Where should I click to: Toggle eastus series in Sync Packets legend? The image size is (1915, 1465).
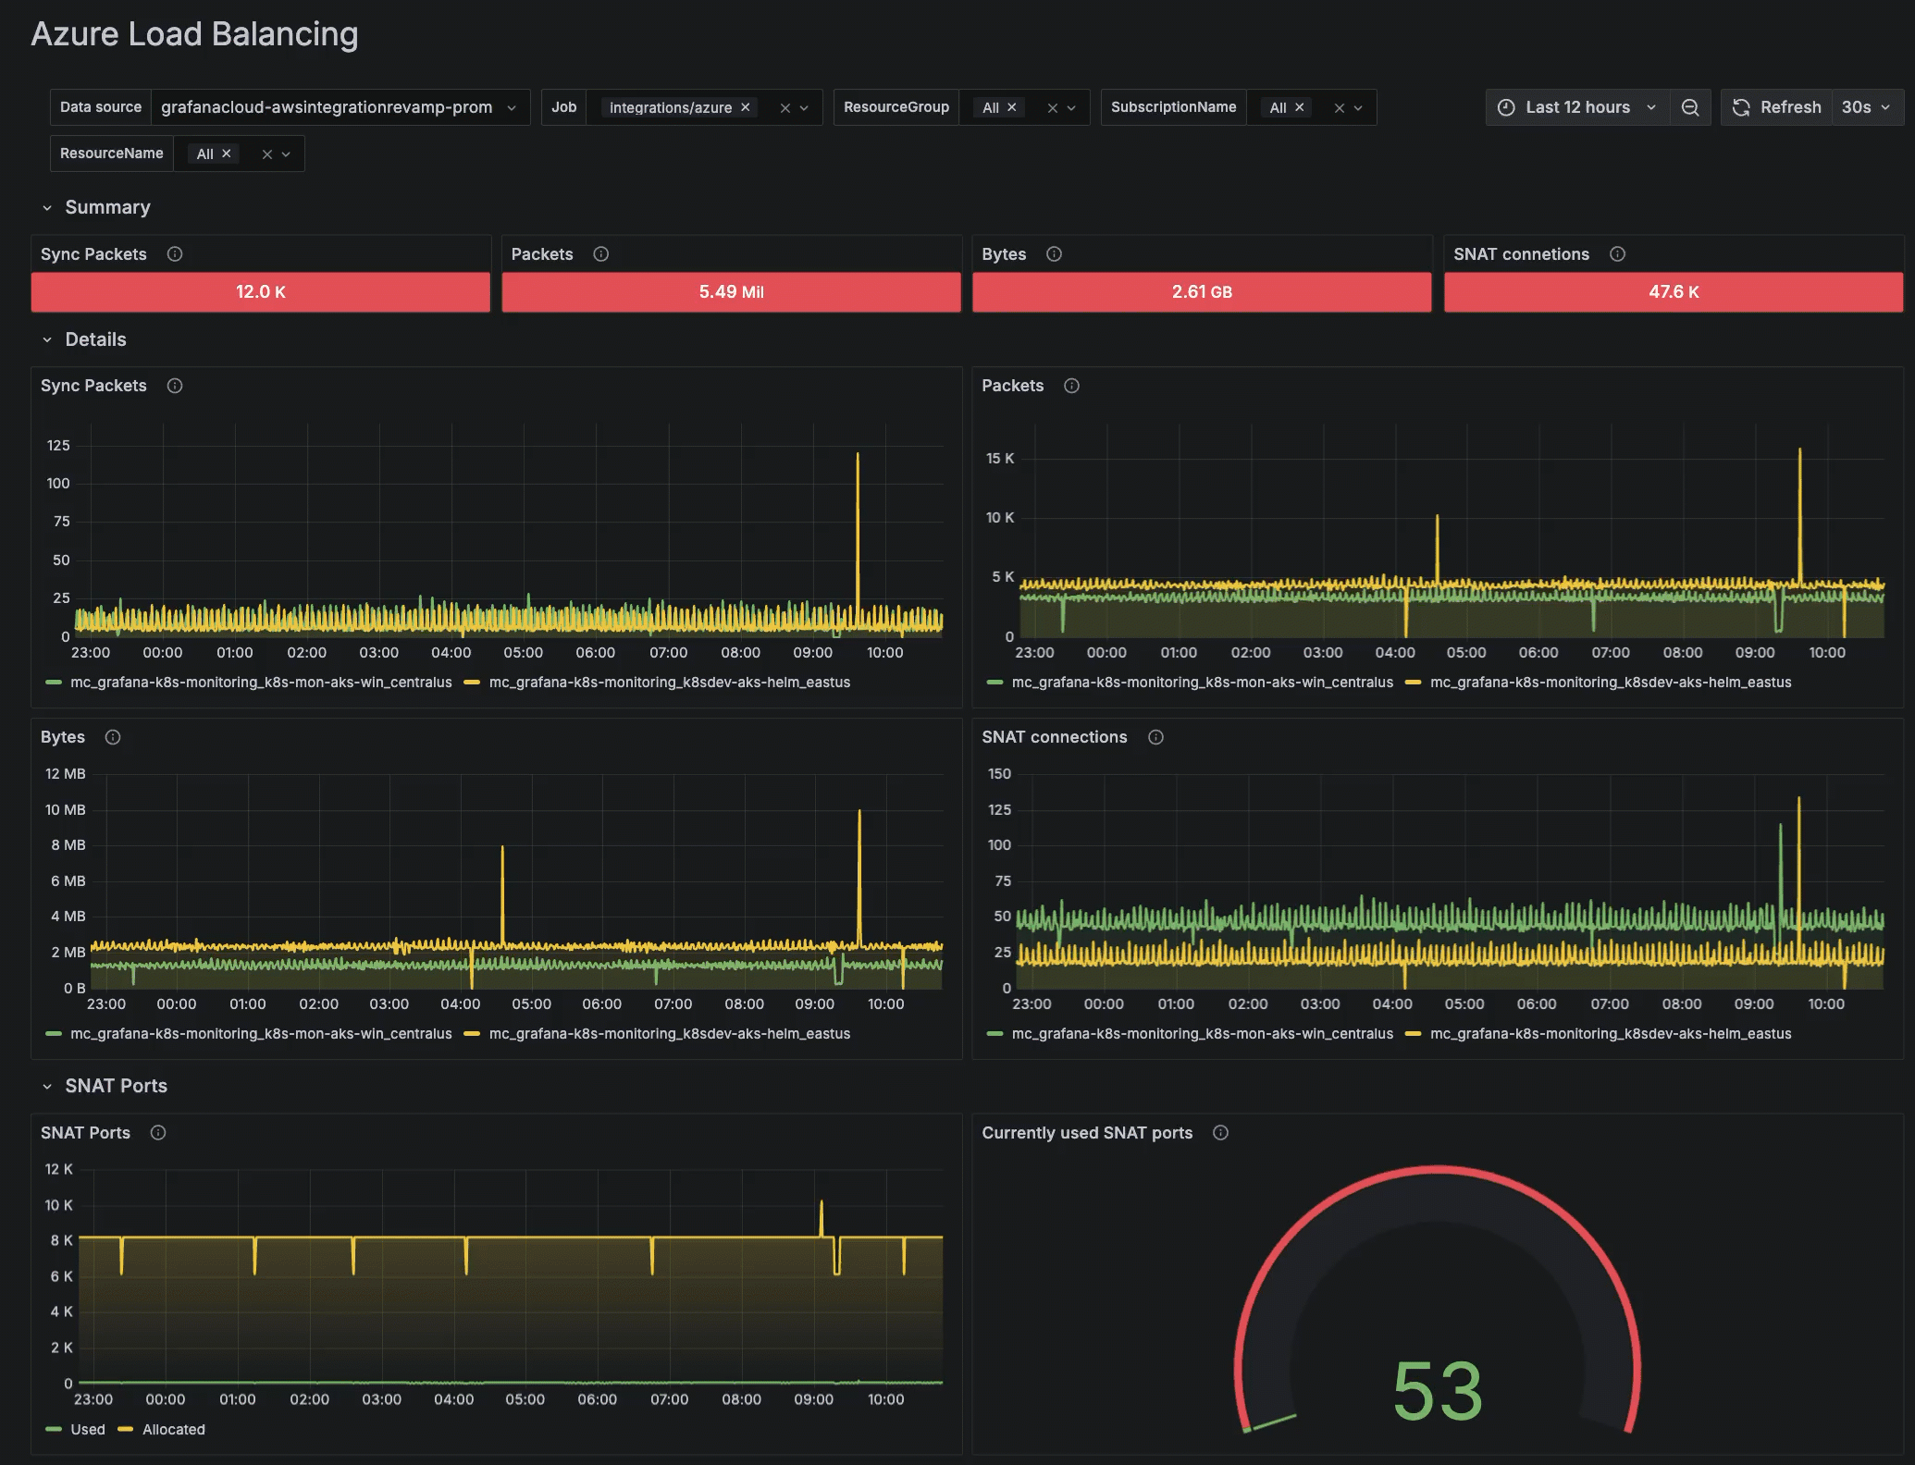coord(669,683)
